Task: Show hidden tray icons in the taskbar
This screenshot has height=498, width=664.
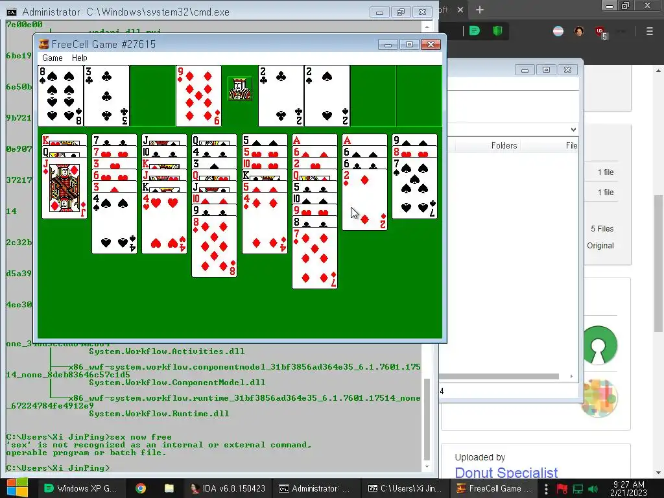Action: click(546, 489)
